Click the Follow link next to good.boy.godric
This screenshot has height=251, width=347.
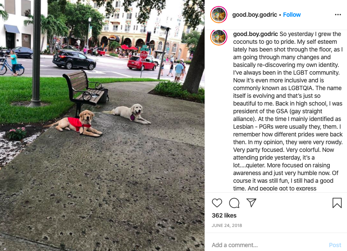[292, 15]
